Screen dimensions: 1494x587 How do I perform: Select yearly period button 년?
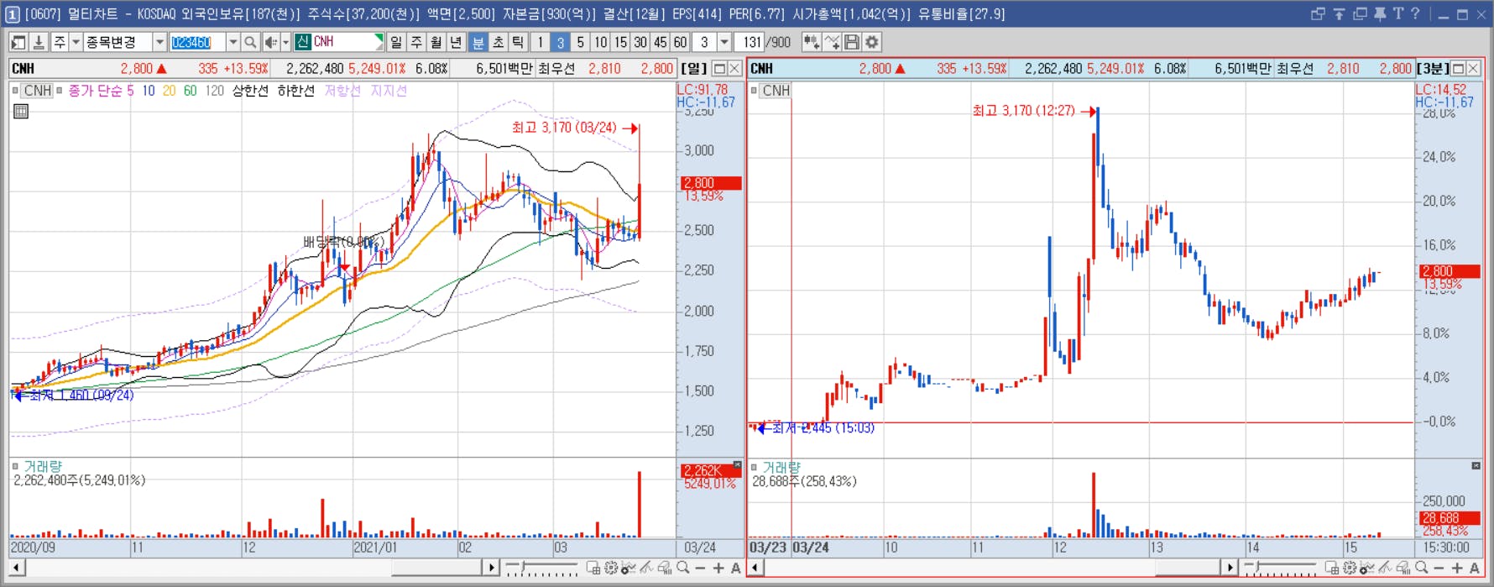[x=457, y=42]
